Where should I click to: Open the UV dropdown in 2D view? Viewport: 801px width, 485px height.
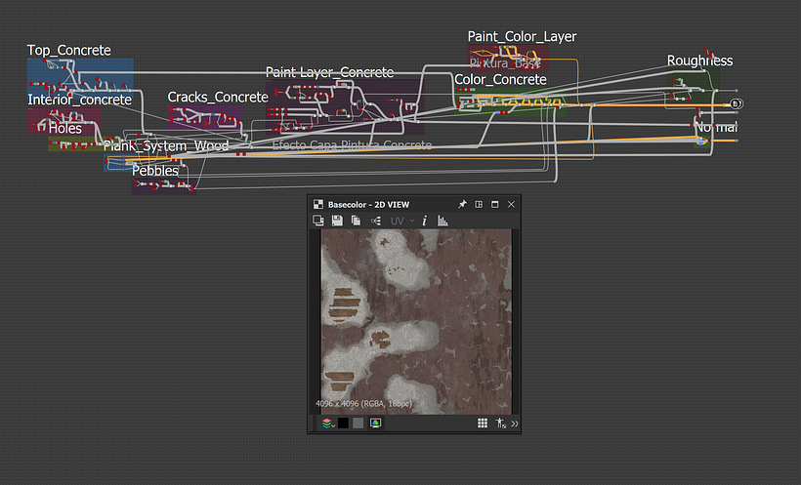point(401,222)
